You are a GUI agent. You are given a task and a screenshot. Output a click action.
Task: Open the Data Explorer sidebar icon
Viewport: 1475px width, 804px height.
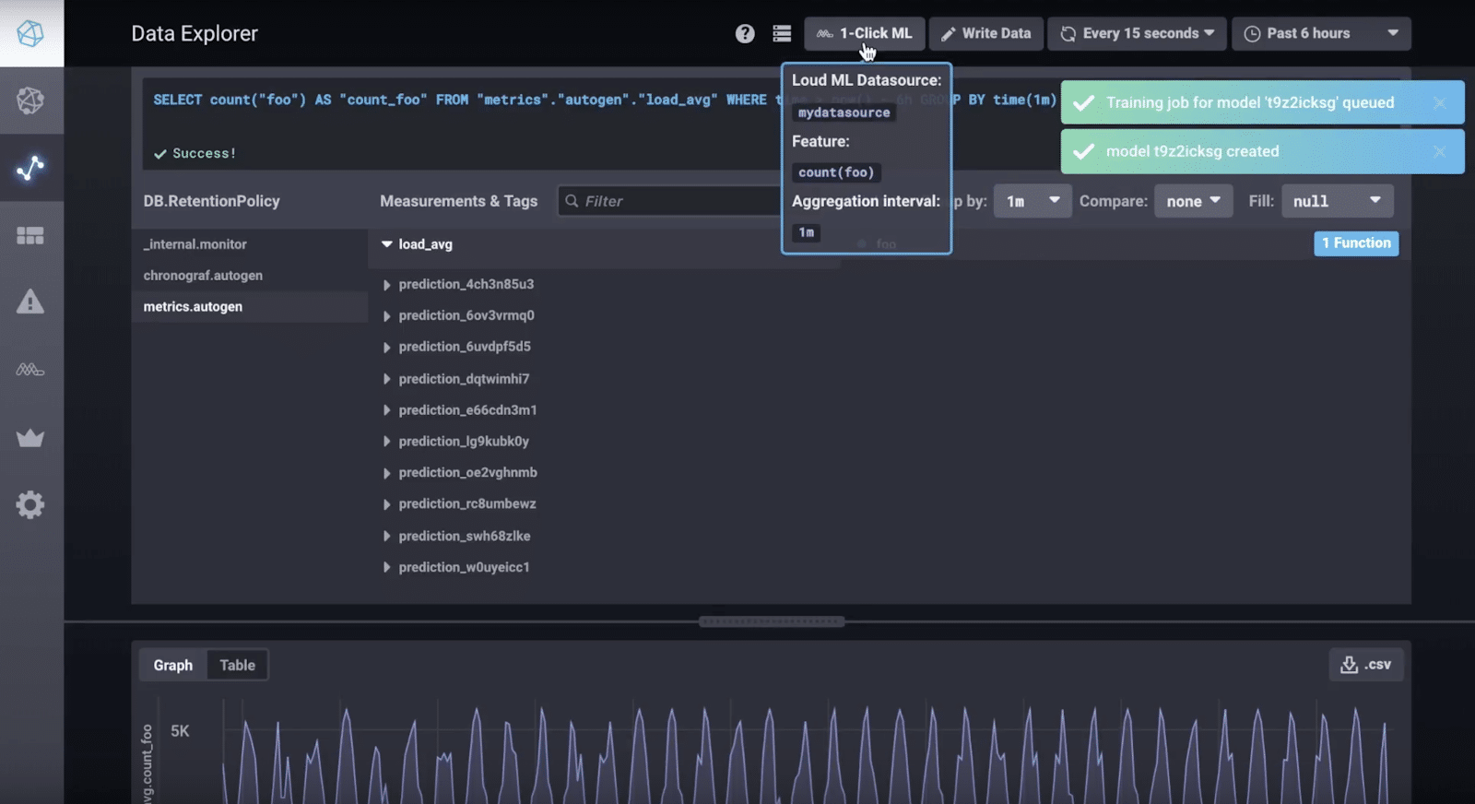pyautogui.click(x=30, y=168)
